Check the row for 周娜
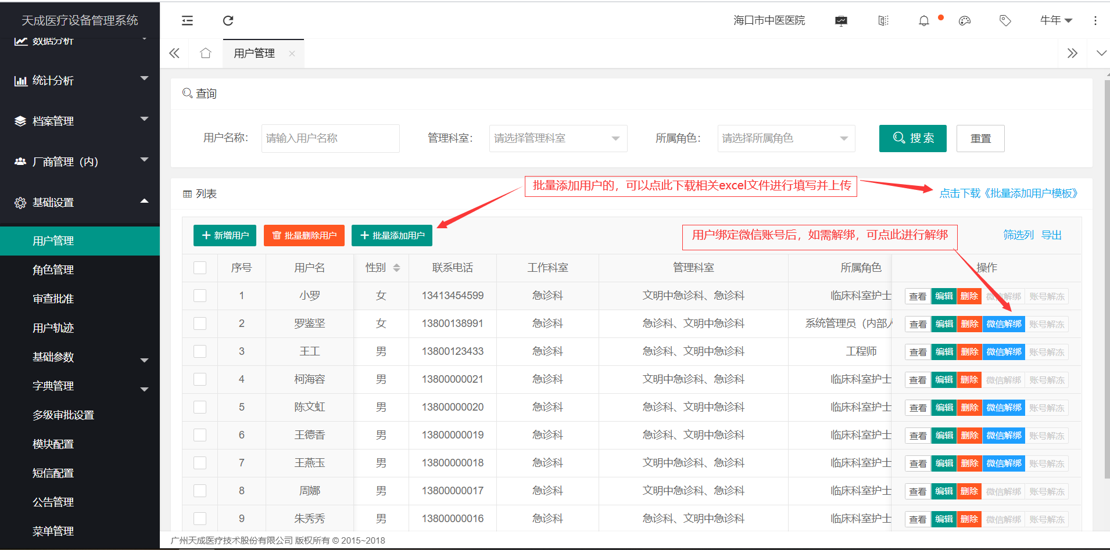The height and width of the screenshot is (550, 1110). [200, 491]
